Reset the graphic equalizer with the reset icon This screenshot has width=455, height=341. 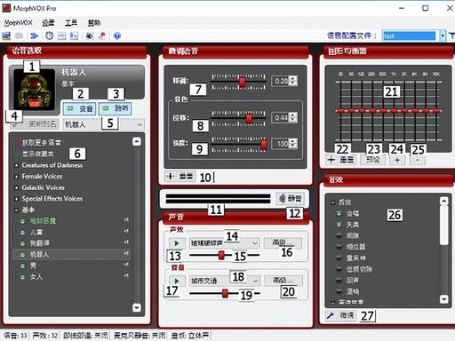tap(341, 160)
